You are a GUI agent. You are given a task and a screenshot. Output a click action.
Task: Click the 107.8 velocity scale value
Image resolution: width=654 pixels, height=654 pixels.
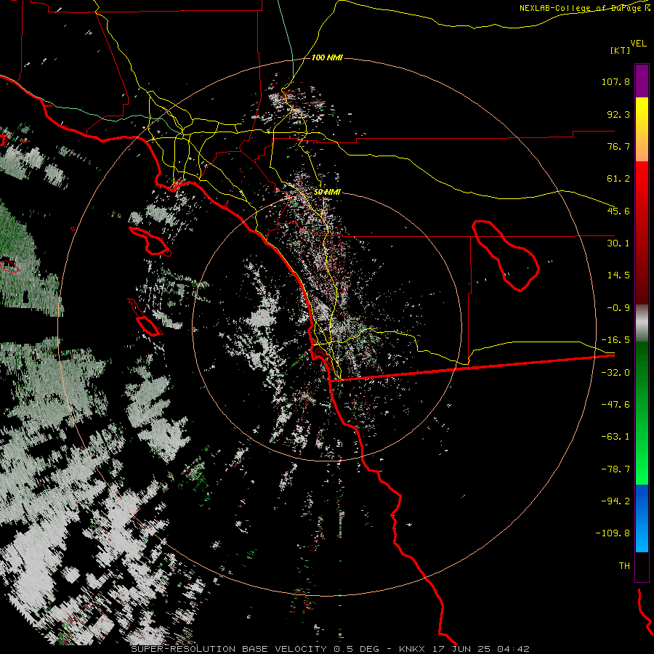pyautogui.click(x=615, y=81)
